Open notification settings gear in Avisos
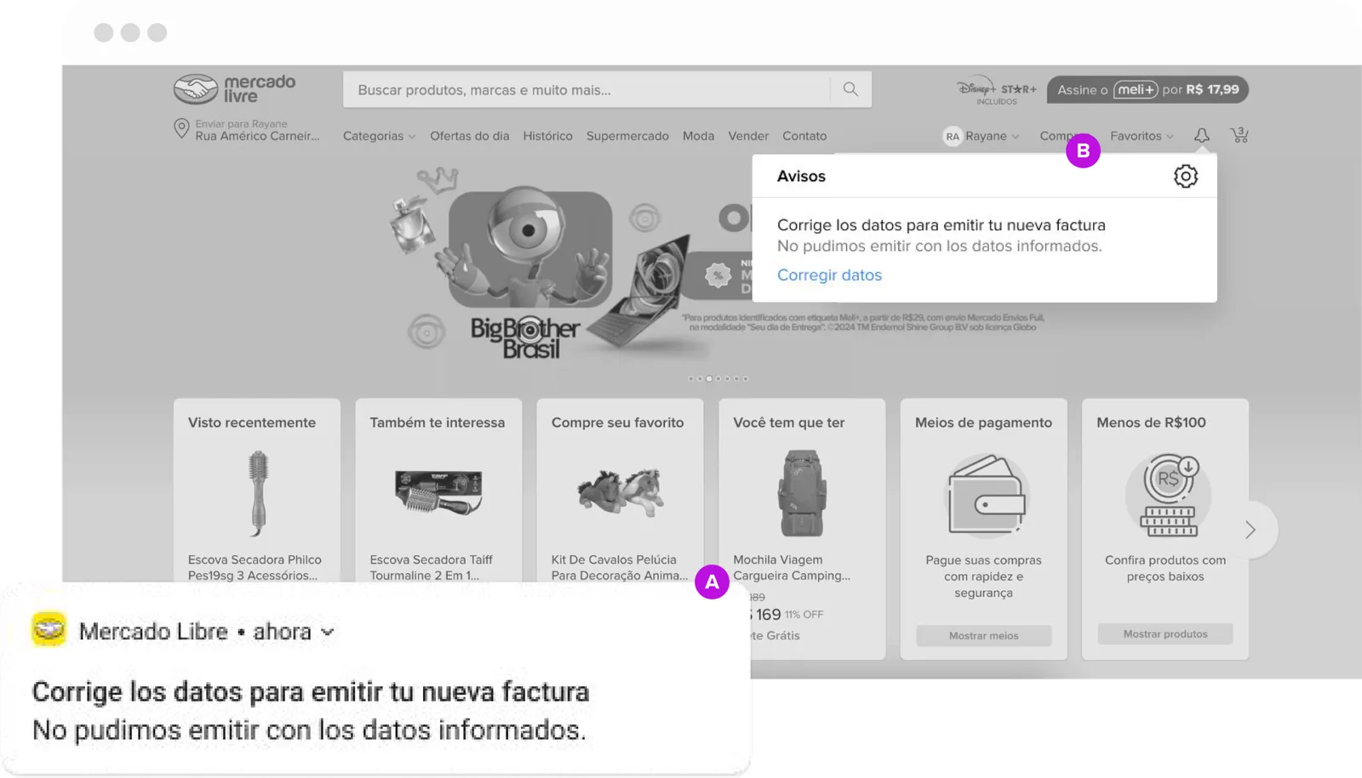This screenshot has width=1362, height=778. [1186, 176]
